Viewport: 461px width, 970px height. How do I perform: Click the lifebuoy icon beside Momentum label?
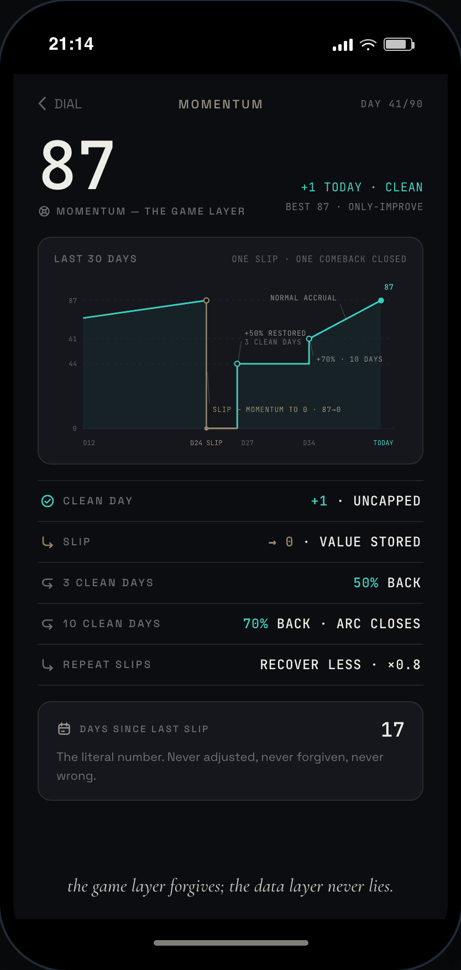(x=44, y=211)
